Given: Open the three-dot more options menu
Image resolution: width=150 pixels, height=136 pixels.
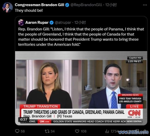Looking at the screenshot, I should [x=145, y=5].
